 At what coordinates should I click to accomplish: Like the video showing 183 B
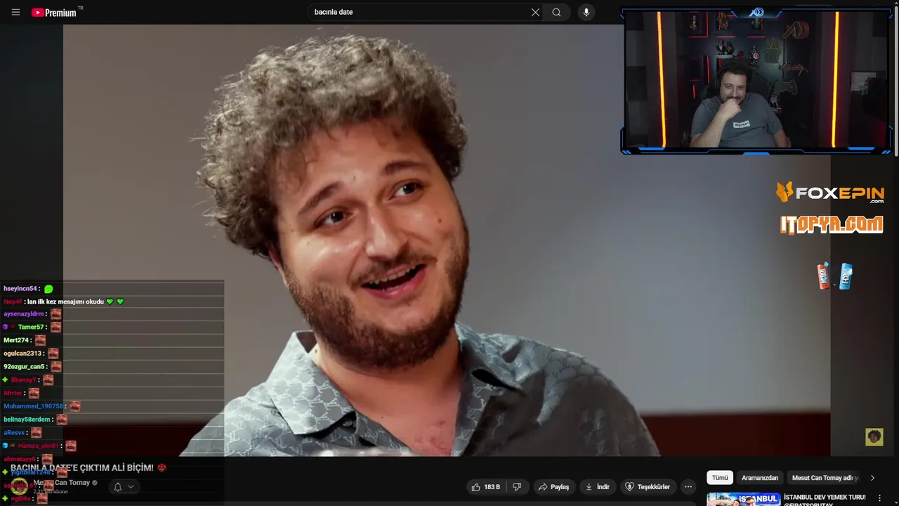(x=486, y=487)
